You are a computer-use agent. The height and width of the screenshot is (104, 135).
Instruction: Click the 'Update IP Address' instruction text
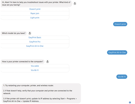click(31, 101)
